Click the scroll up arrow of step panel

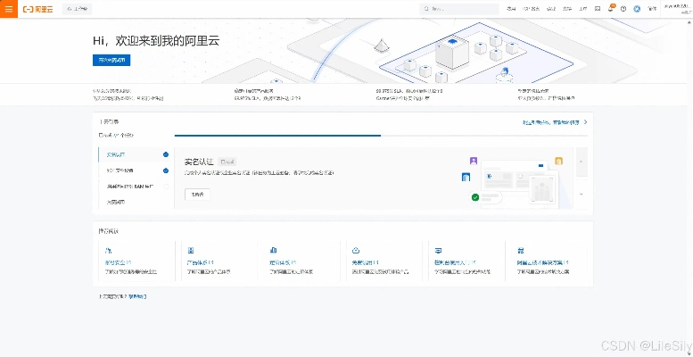[582, 162]
